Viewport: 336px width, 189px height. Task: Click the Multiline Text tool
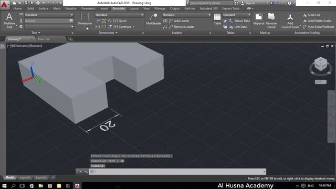[x=9, y=20]
